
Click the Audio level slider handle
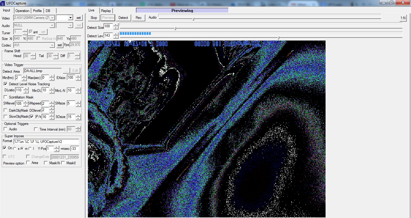point(193,19)
